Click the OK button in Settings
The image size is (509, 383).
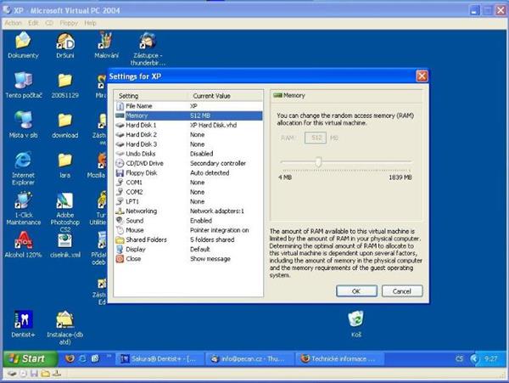click(x=356, y=291)
